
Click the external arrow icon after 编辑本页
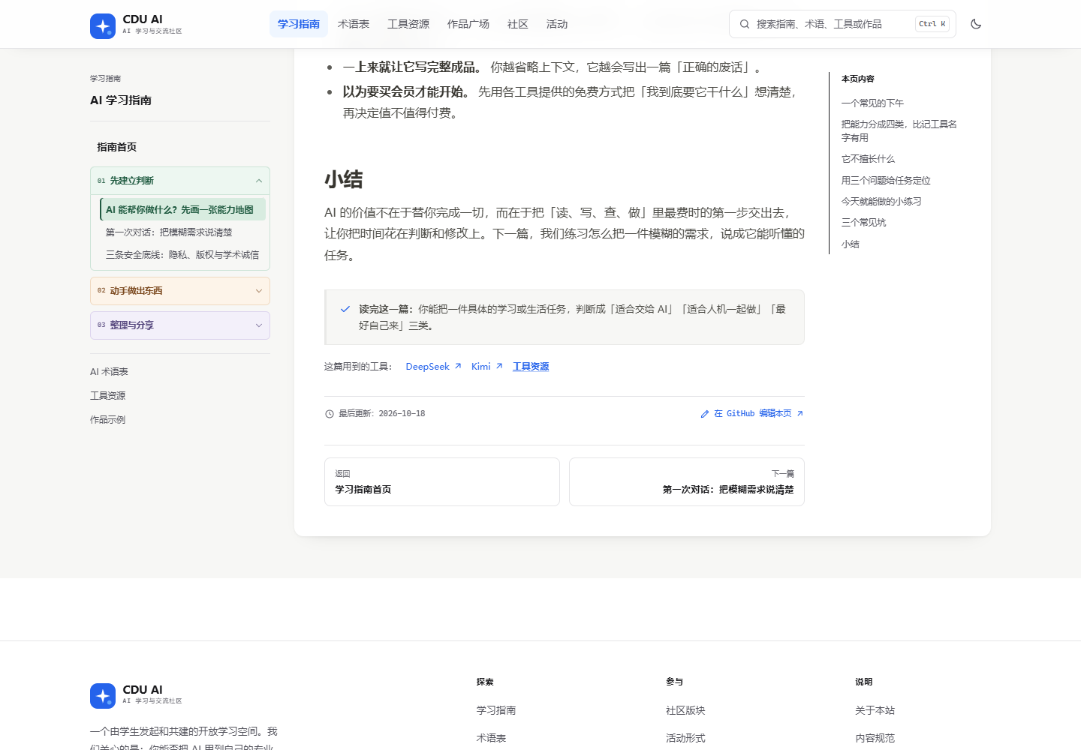(x=800, y=413)
